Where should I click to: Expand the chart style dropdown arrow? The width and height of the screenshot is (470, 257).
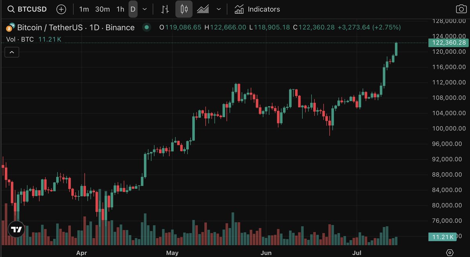[x=218, y=9]
